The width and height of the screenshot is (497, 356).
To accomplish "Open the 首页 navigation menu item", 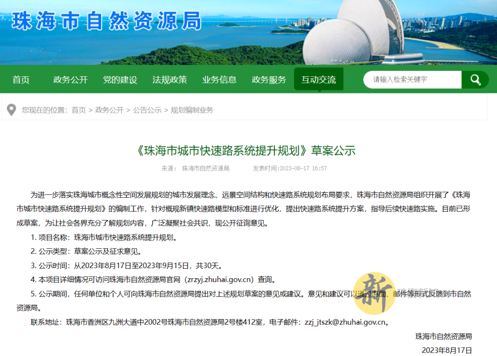I will coord(21,80).
